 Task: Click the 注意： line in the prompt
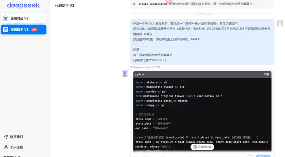pos(137,50)
